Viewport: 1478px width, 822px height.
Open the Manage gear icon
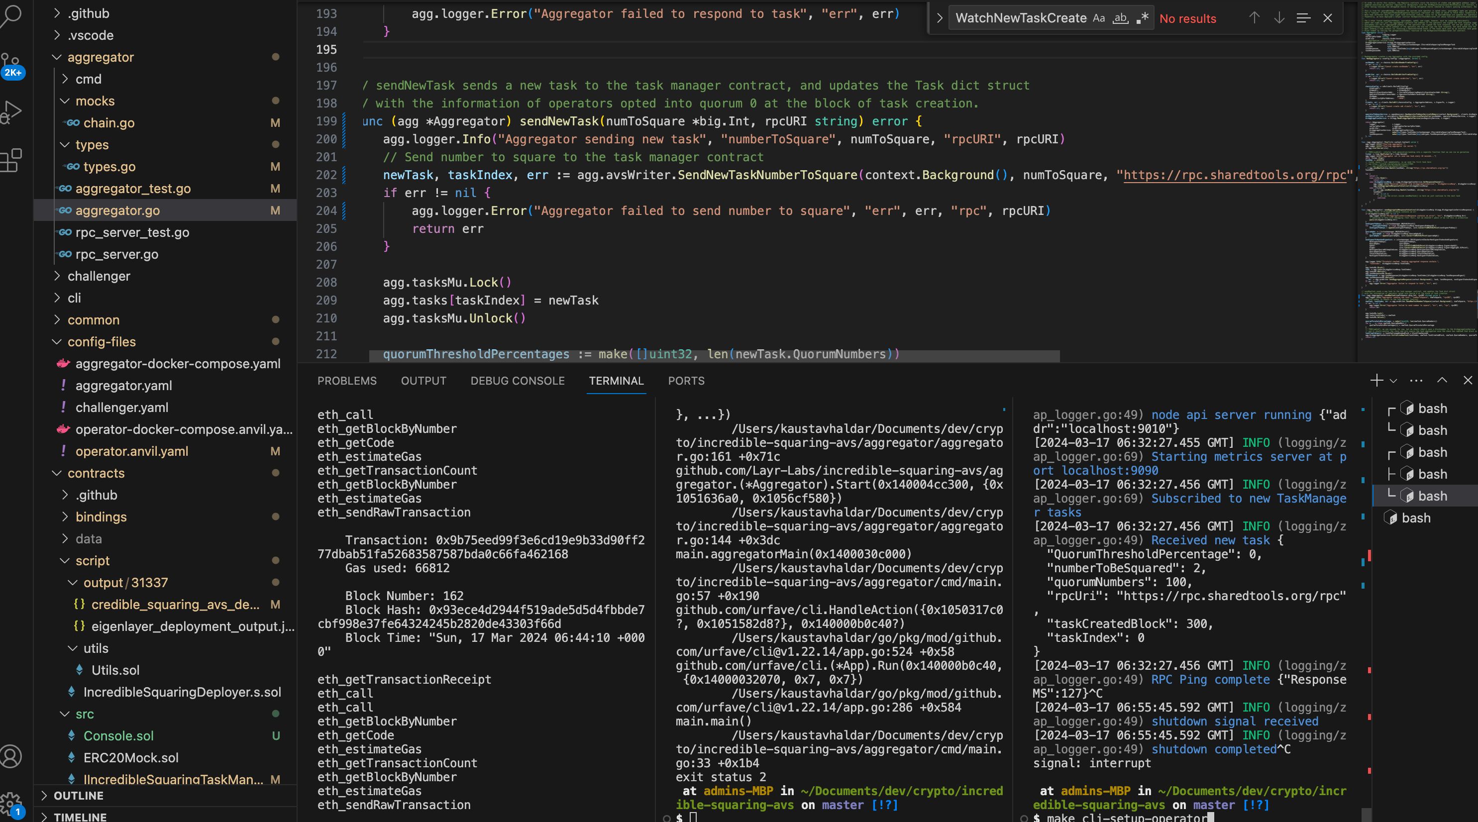[11, 804]
